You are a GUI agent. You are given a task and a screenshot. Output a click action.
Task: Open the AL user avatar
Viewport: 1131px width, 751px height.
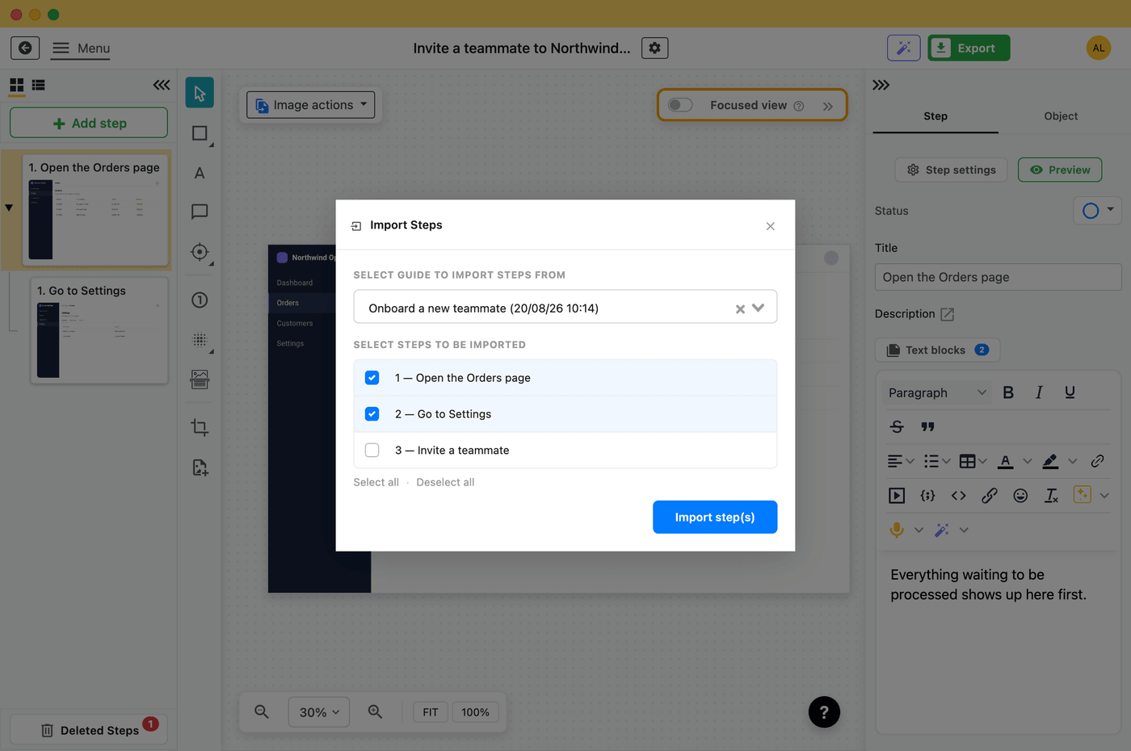(1098, 48)
